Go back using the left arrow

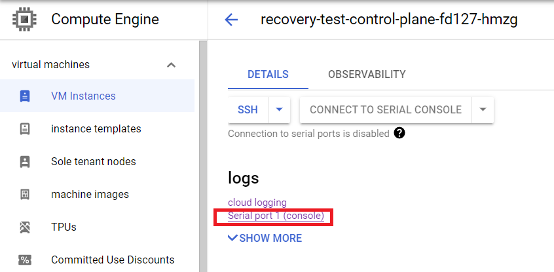coord(231,20)
